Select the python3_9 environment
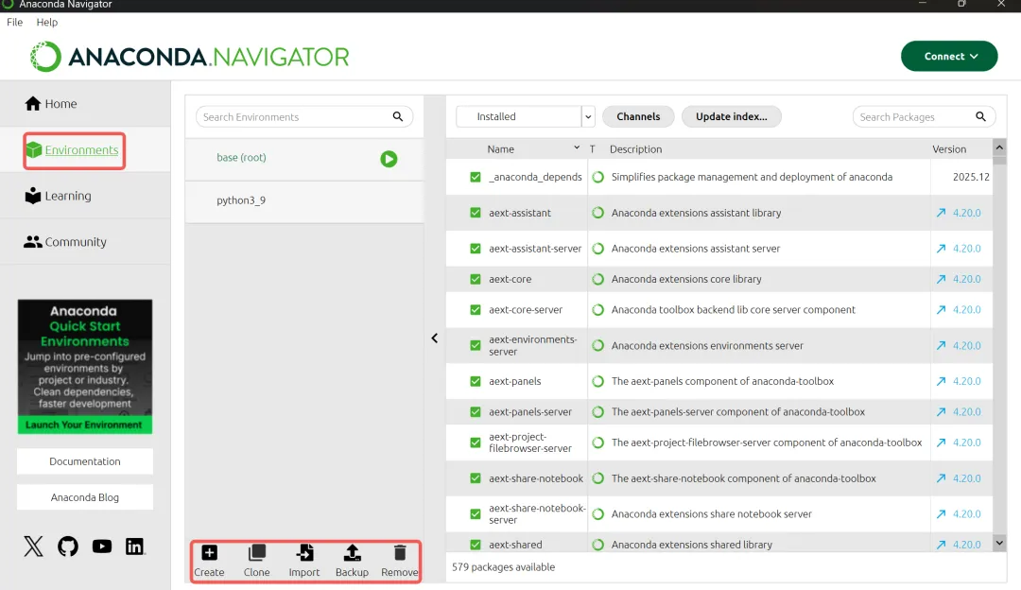 coord(304,200)
